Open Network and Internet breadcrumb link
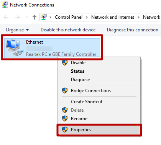 [113, 17]
